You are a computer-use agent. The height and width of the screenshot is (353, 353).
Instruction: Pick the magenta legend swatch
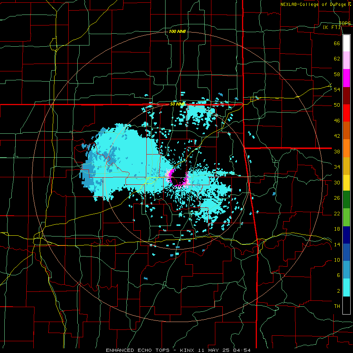coord(346,78)
